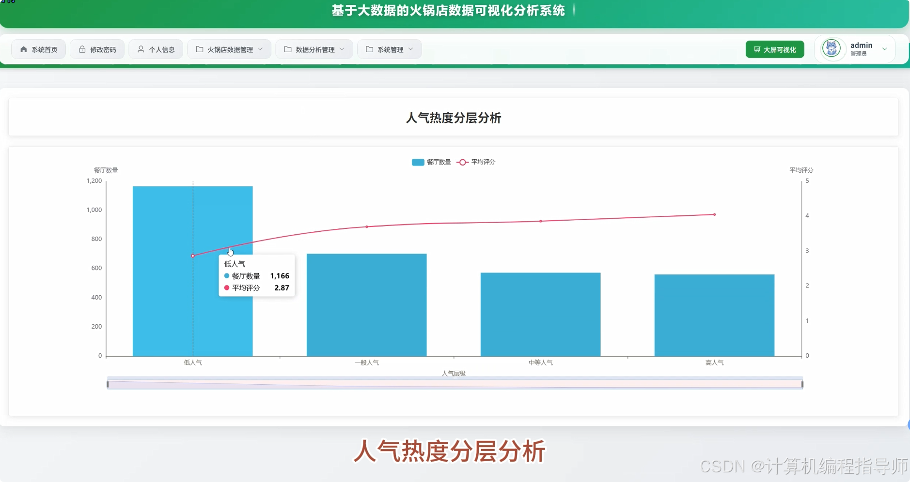Click the 2.87 value in the tooltip
This screenshot has height=482, width=910.
coord(282,288)
